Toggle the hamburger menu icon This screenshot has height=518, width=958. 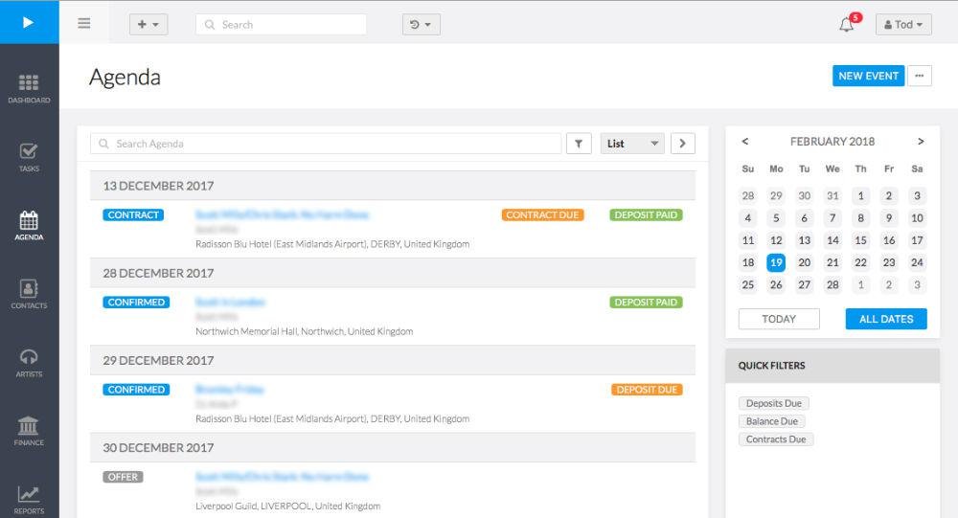point(84,24)
